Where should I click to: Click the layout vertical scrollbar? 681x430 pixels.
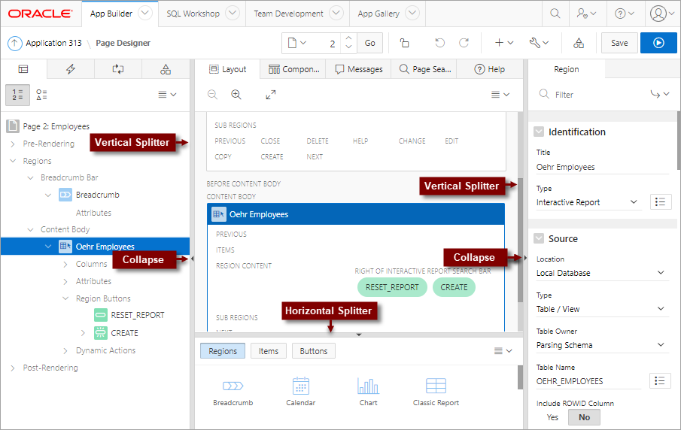[x=520, y=240]
